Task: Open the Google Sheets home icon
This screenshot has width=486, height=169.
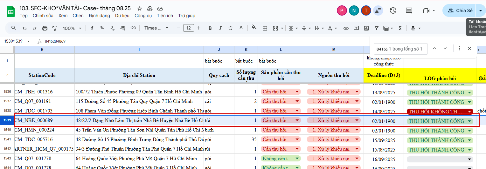Action: pos(11,12)
